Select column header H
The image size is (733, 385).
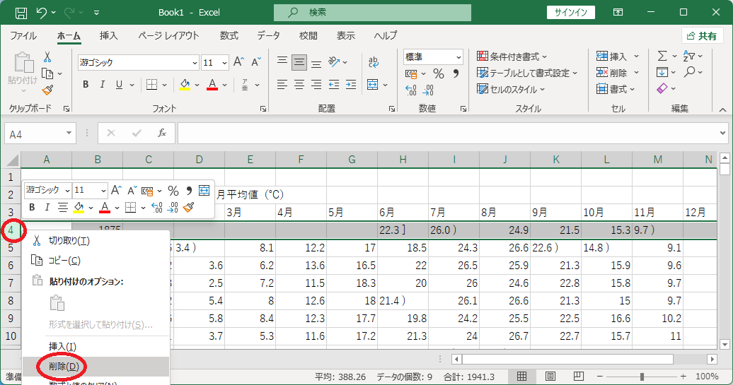pos(403,160)
